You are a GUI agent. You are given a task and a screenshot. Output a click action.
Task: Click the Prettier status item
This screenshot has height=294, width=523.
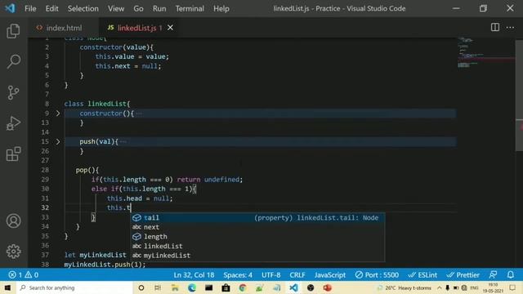tap(463, 275)
